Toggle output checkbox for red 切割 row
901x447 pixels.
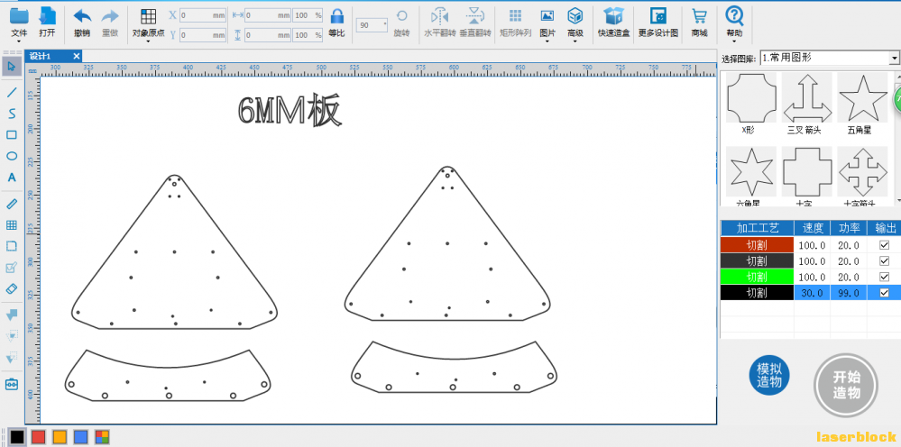pyautogui.click(x=884, y=245)
